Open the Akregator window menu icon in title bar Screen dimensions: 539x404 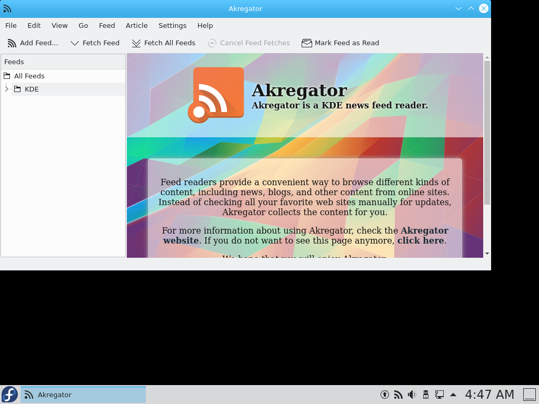point(7,8)
